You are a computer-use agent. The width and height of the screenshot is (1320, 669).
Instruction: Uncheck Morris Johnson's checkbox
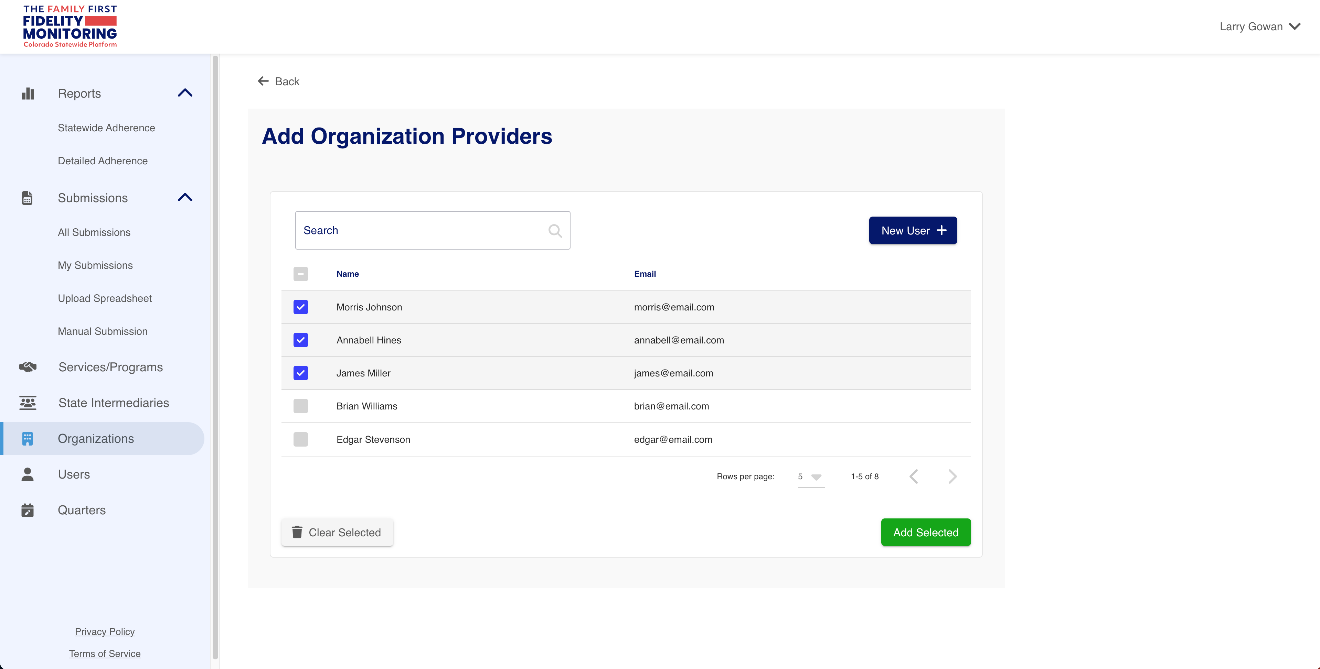[x=301, y=307]
